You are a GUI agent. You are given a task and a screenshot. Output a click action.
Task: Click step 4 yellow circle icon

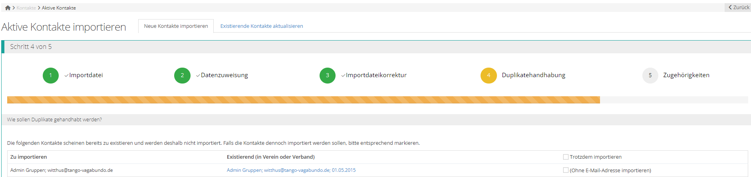click(489, 76)
